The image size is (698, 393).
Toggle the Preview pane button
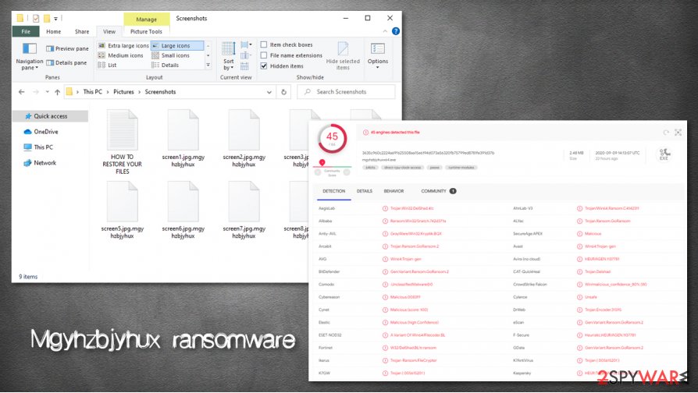[67, 48]
